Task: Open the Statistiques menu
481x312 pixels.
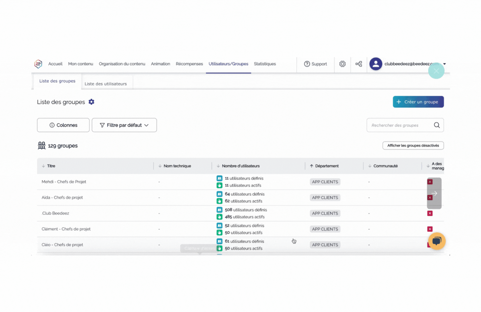Action: click(x=265, y=64)
